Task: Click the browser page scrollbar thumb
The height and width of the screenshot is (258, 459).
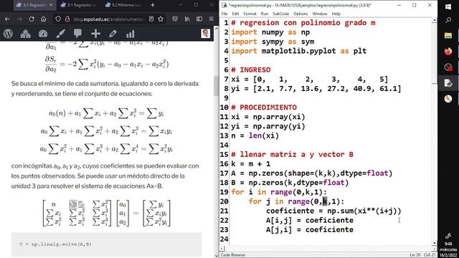Action: [x=217, y=86]
